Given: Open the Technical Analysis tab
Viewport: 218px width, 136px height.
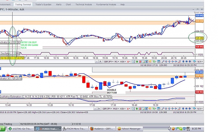Looking at the screenshot, I should tap(84, 5).
